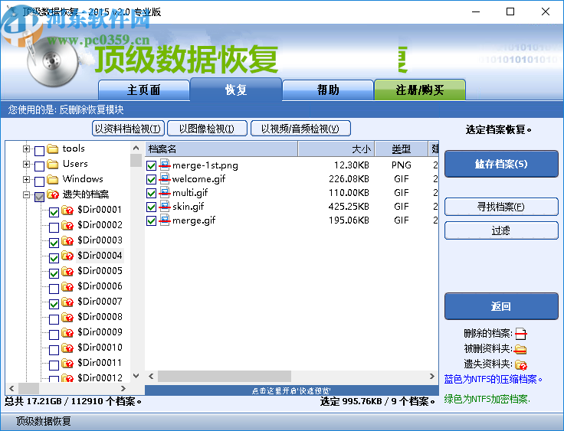Click the skin.gif deleted file icon

[165, 207]
